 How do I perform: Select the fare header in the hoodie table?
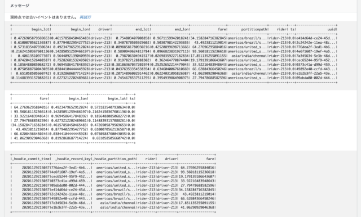coord(210,159)
